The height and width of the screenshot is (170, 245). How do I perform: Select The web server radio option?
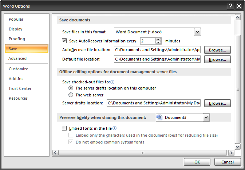click(x=71, y=95)
